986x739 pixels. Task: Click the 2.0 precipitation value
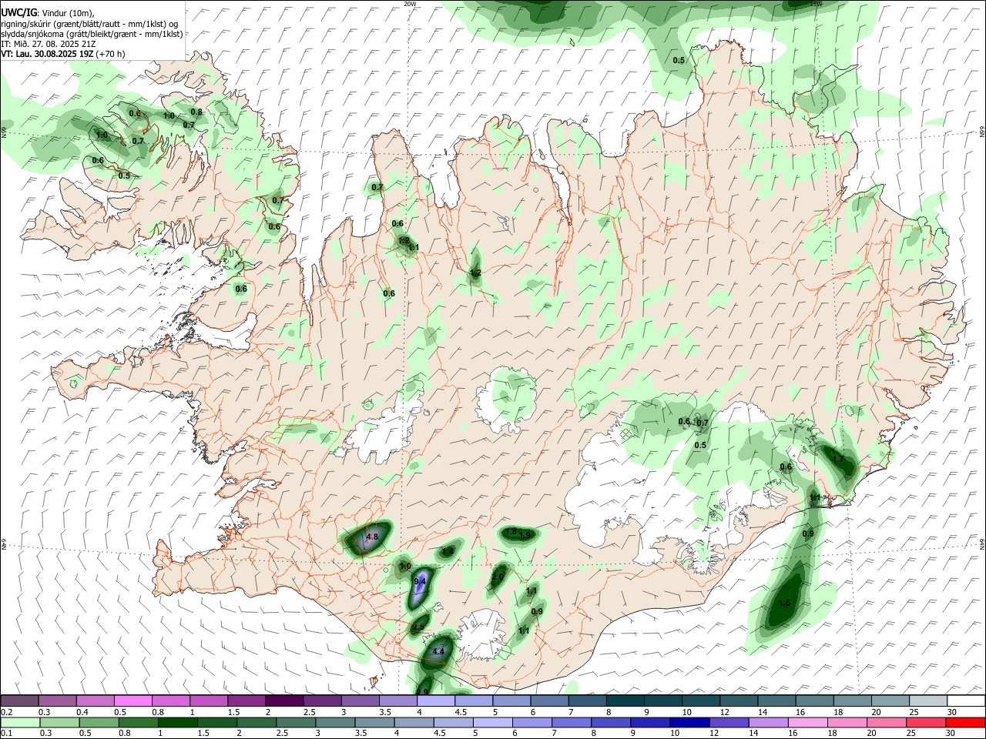pos(498,577)
